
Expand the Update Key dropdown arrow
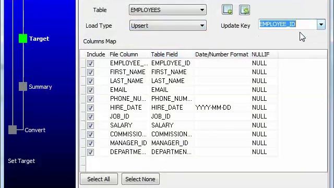point(321,25)
